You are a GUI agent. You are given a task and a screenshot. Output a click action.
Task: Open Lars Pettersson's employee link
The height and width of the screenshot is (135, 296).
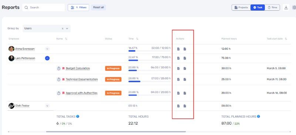point(25,58)
